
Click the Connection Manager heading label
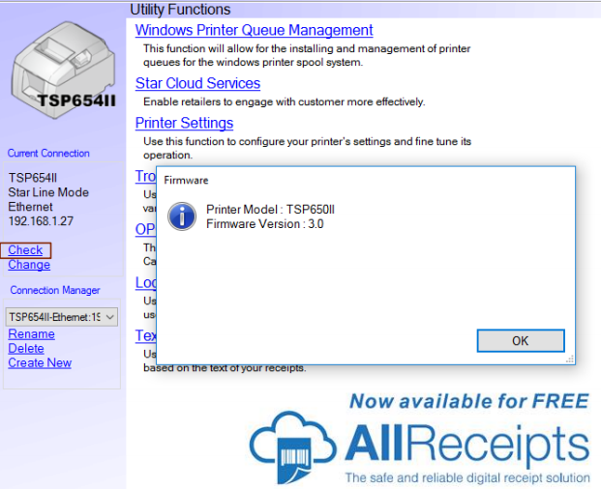pyautogui.click(x=55, y=290)
